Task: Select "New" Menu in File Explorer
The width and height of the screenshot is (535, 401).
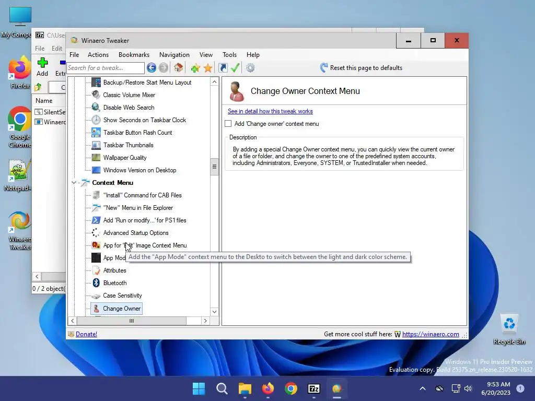Action: point(138,208)
